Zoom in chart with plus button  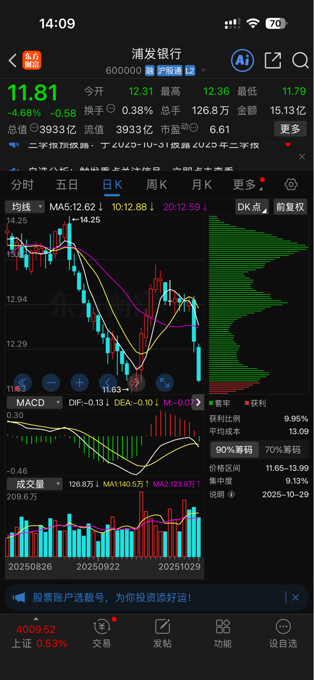[80, 383]
